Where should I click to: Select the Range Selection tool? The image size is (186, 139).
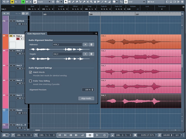(x=70, y=2)
